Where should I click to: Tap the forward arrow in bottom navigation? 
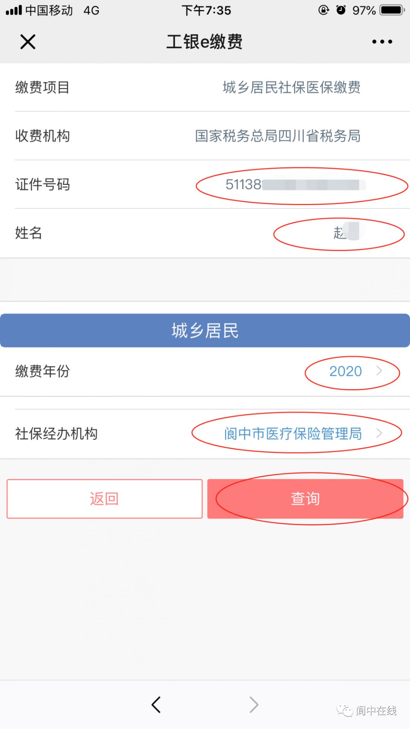click(x=254, y=705)
